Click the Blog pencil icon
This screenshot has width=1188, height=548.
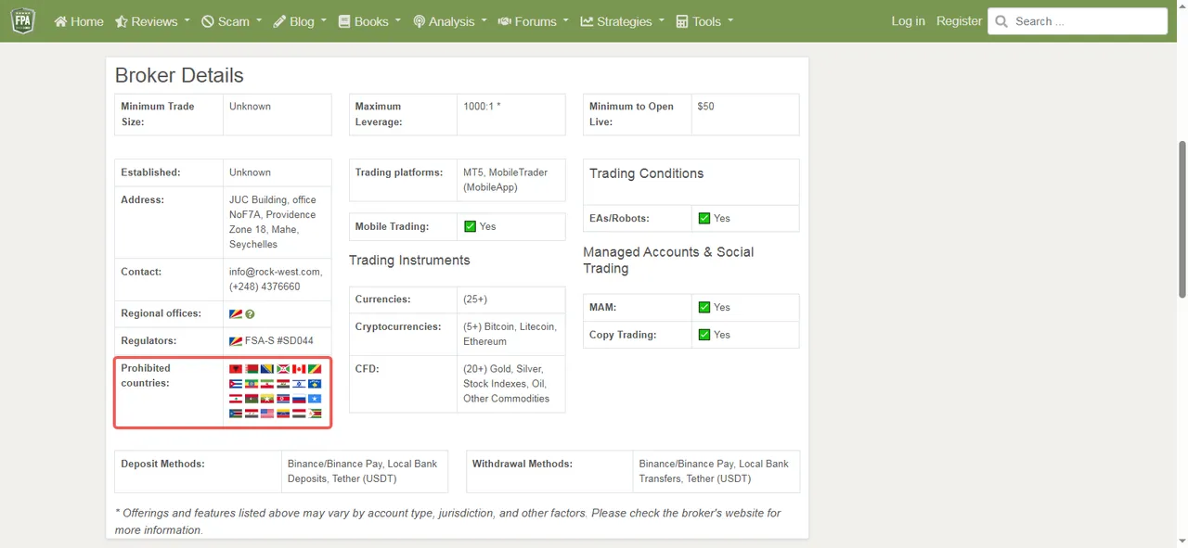[x=279, y=21]
